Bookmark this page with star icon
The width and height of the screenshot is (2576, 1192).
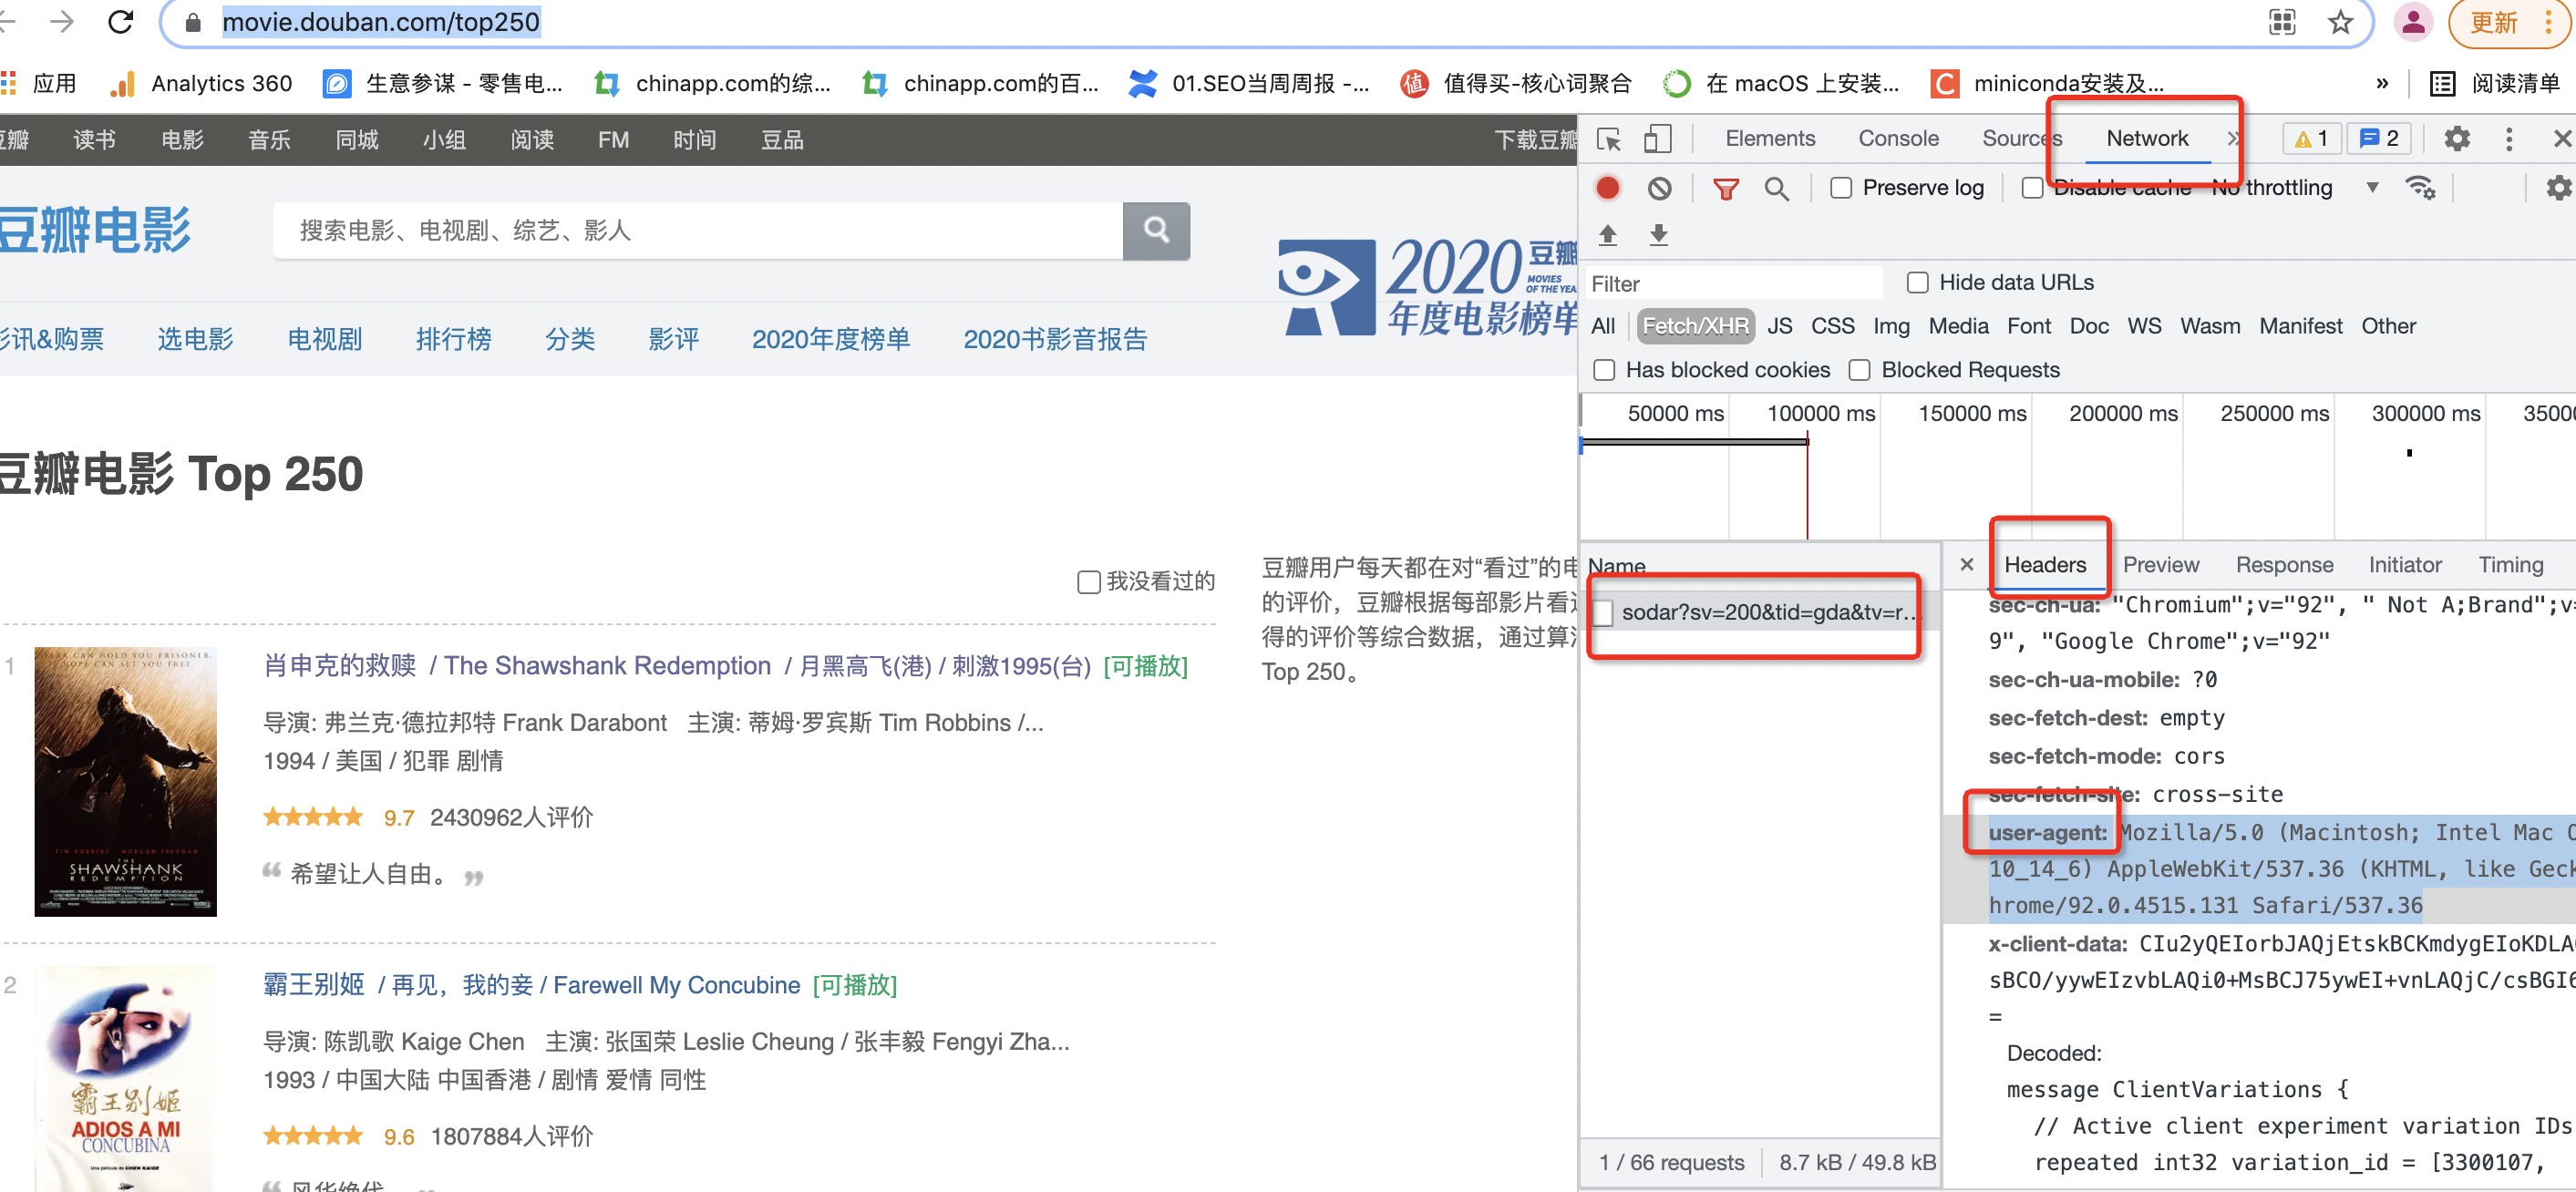2340,22
